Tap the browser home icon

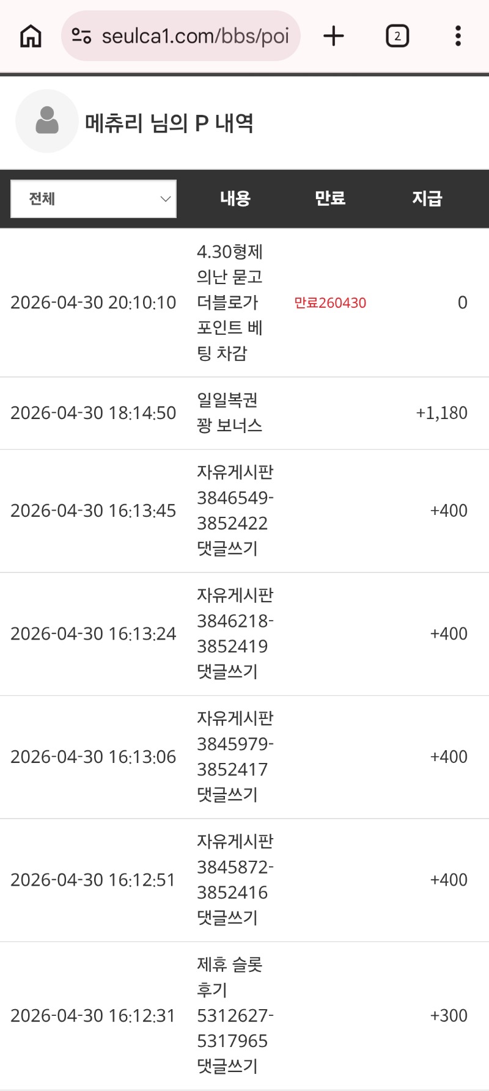click(31, 36)
